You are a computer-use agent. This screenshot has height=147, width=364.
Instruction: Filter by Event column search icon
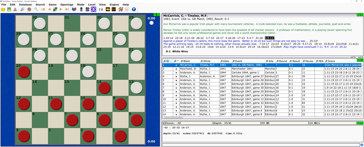click(x=233, y=61)
